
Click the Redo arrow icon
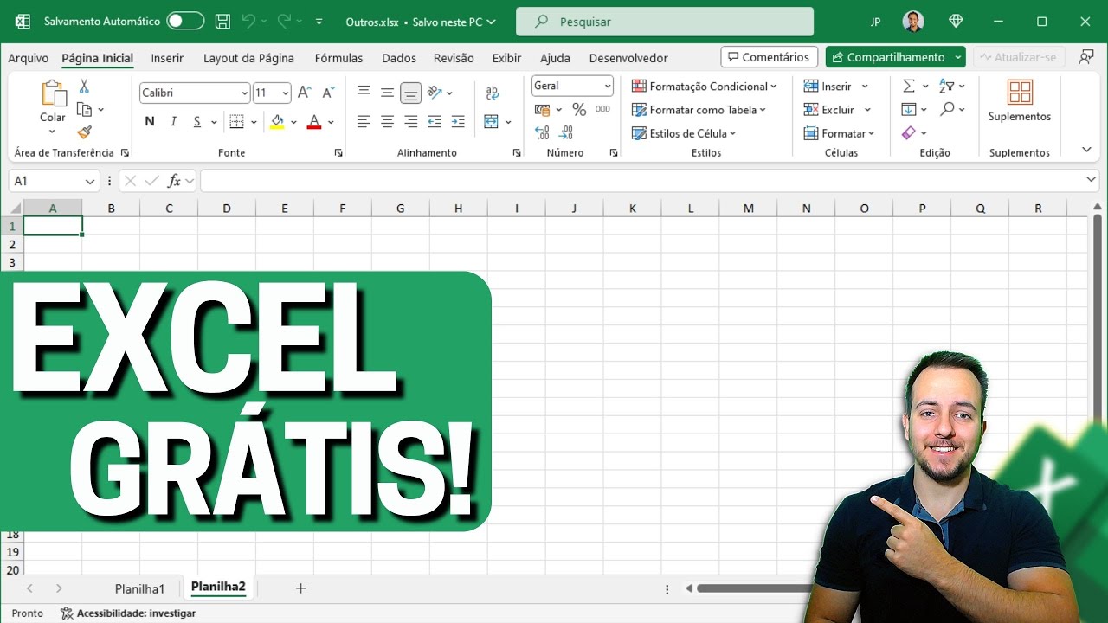point(284,22)
